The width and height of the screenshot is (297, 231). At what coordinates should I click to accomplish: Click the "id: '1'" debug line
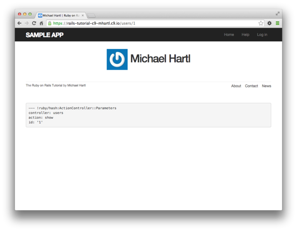[36, 122]
